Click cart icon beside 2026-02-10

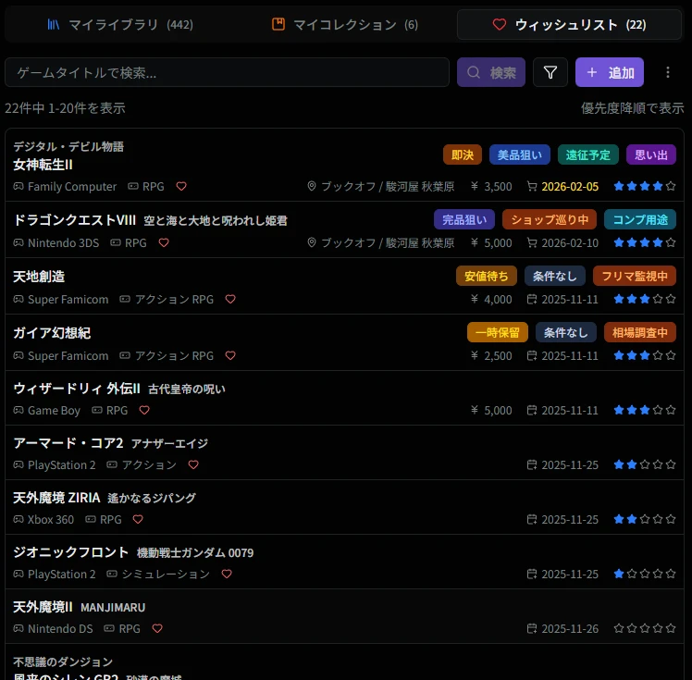tap(532, 242)
